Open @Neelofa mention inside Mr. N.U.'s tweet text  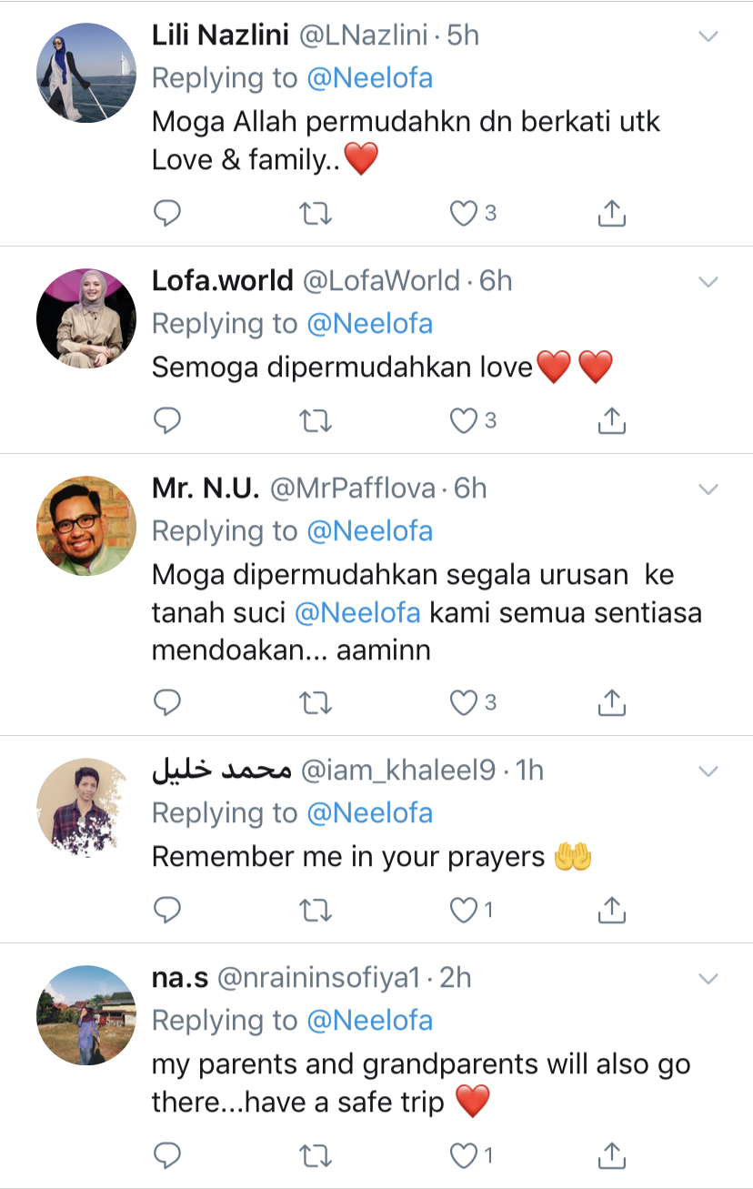coord(357,613)
